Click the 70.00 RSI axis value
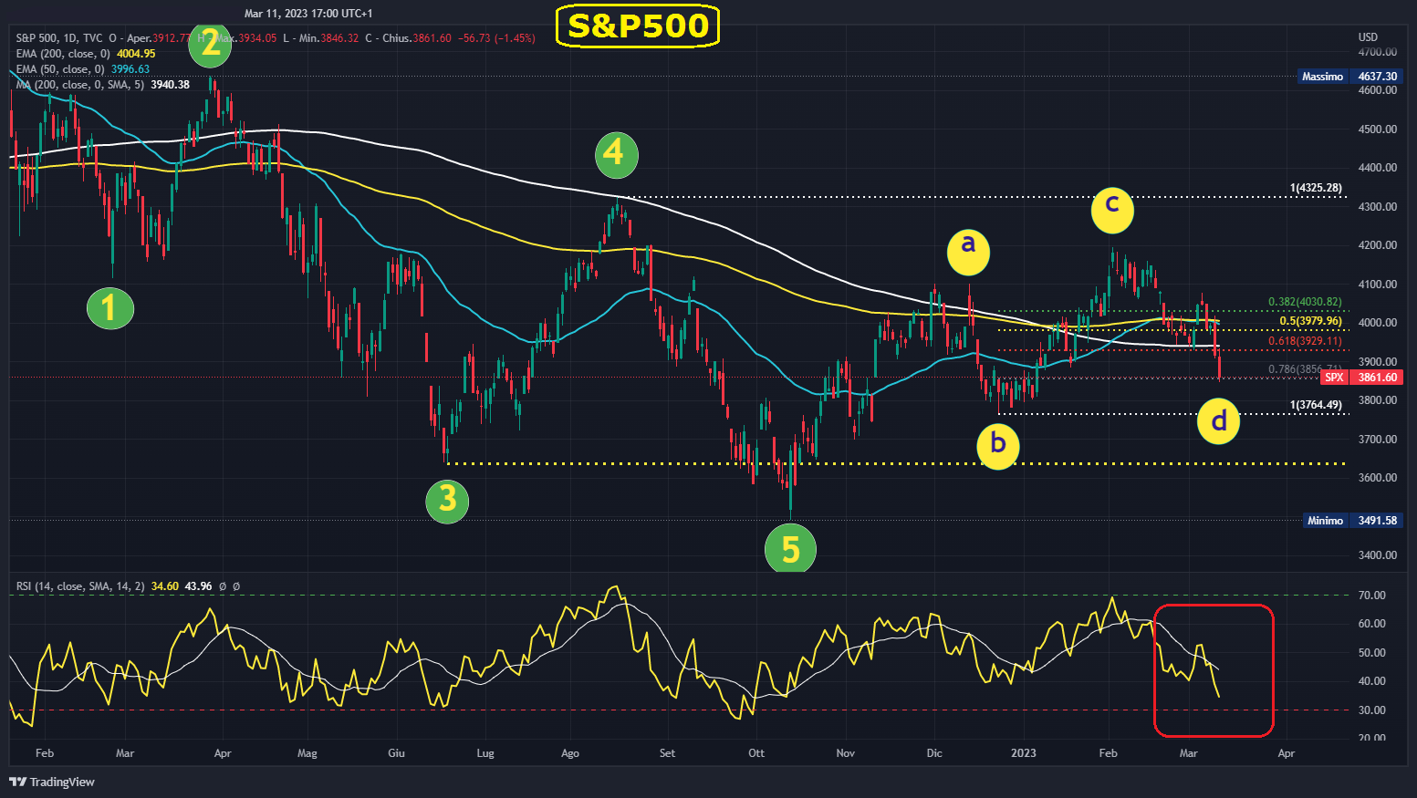 coord(1372,596)
